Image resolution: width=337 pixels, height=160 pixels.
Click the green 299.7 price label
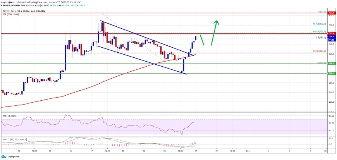coord(331,64)
